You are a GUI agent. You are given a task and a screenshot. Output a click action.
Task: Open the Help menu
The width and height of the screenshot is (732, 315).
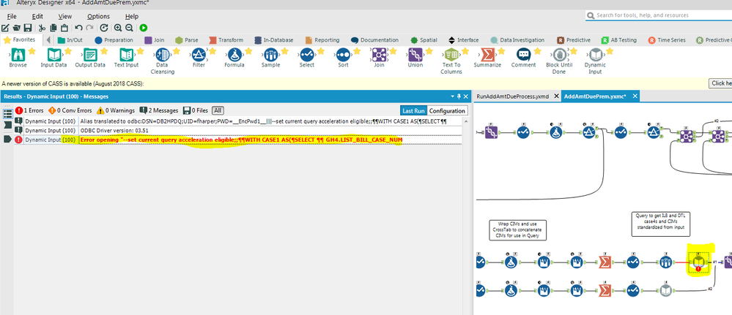(132, 16)
